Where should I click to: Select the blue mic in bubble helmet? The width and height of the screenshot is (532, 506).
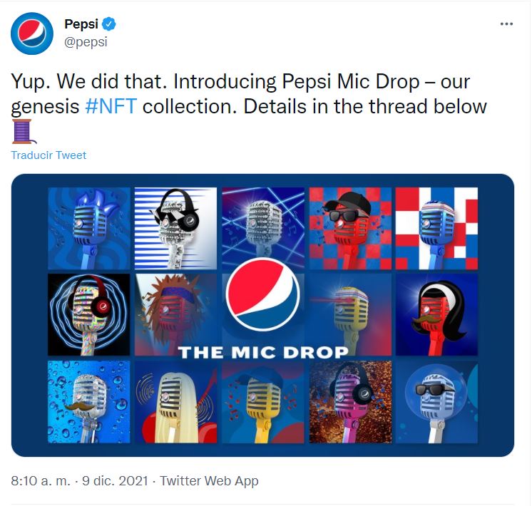point(436,402)
